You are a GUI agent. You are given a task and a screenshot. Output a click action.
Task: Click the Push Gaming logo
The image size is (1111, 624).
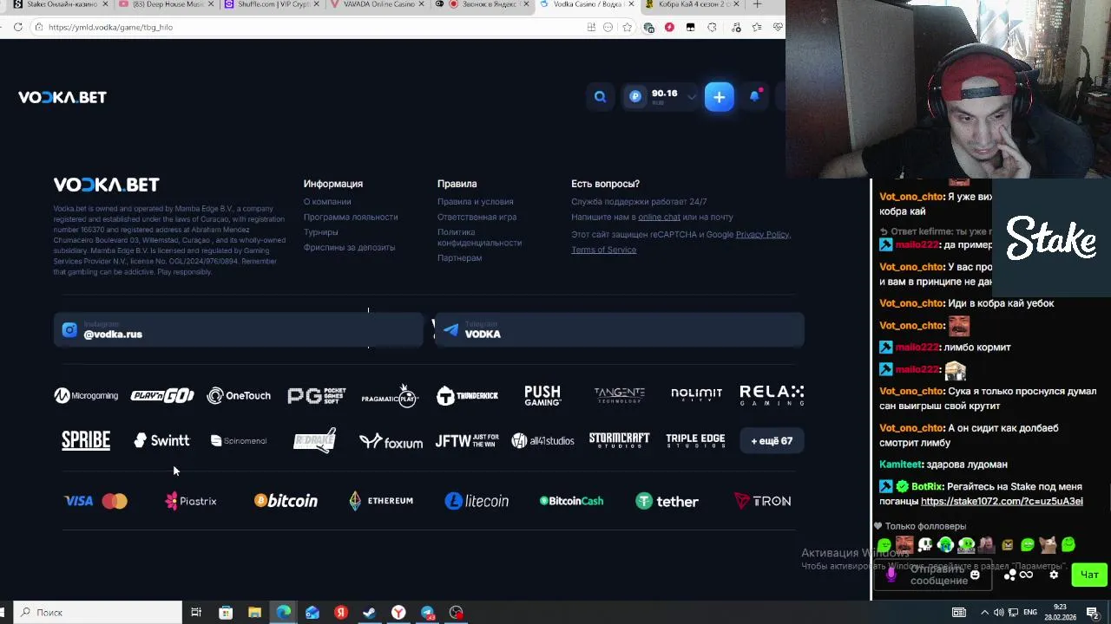coord(542,396)
